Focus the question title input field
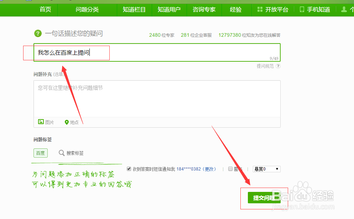Image resolution: width=354 pixels, height=219 pixels. 157,52
